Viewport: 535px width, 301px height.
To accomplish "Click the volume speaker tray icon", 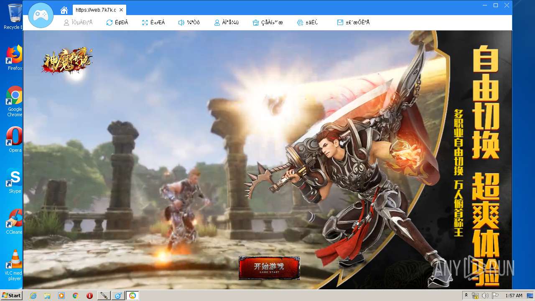I will click(x=485, y=296).
